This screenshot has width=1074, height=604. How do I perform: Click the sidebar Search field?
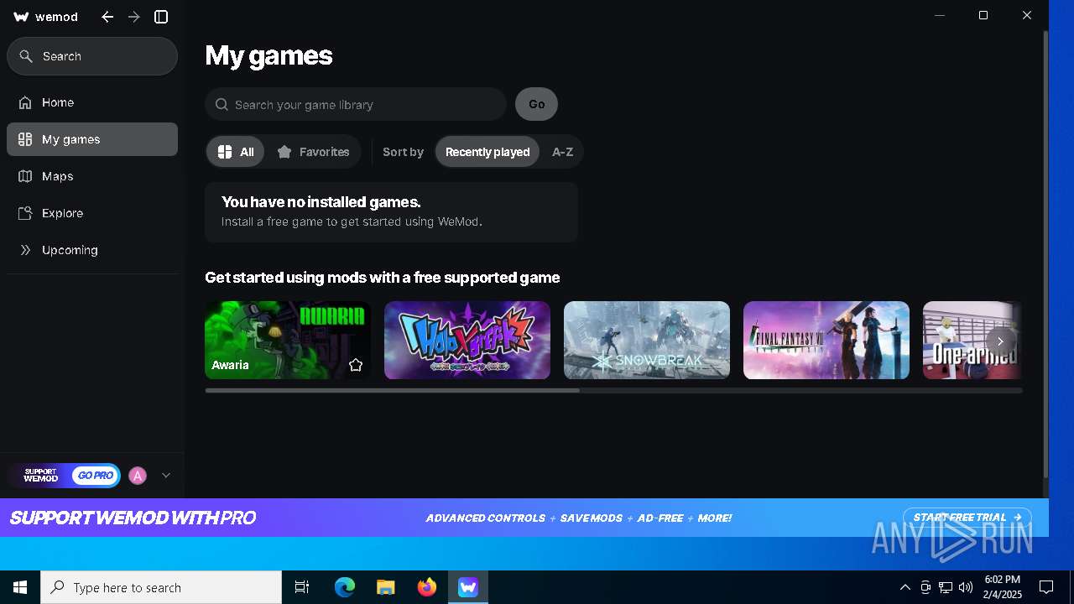[92, 56]
